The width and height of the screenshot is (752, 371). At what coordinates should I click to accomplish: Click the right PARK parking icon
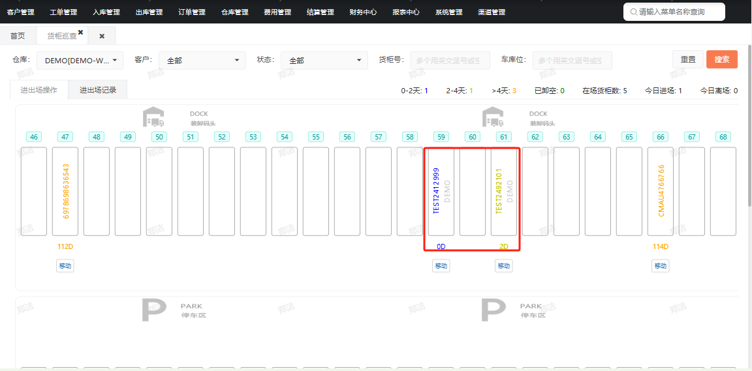pos(493,310)
